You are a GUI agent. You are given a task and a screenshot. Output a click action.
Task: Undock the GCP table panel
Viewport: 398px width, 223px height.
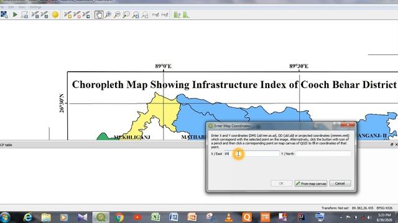coord(392,144)
